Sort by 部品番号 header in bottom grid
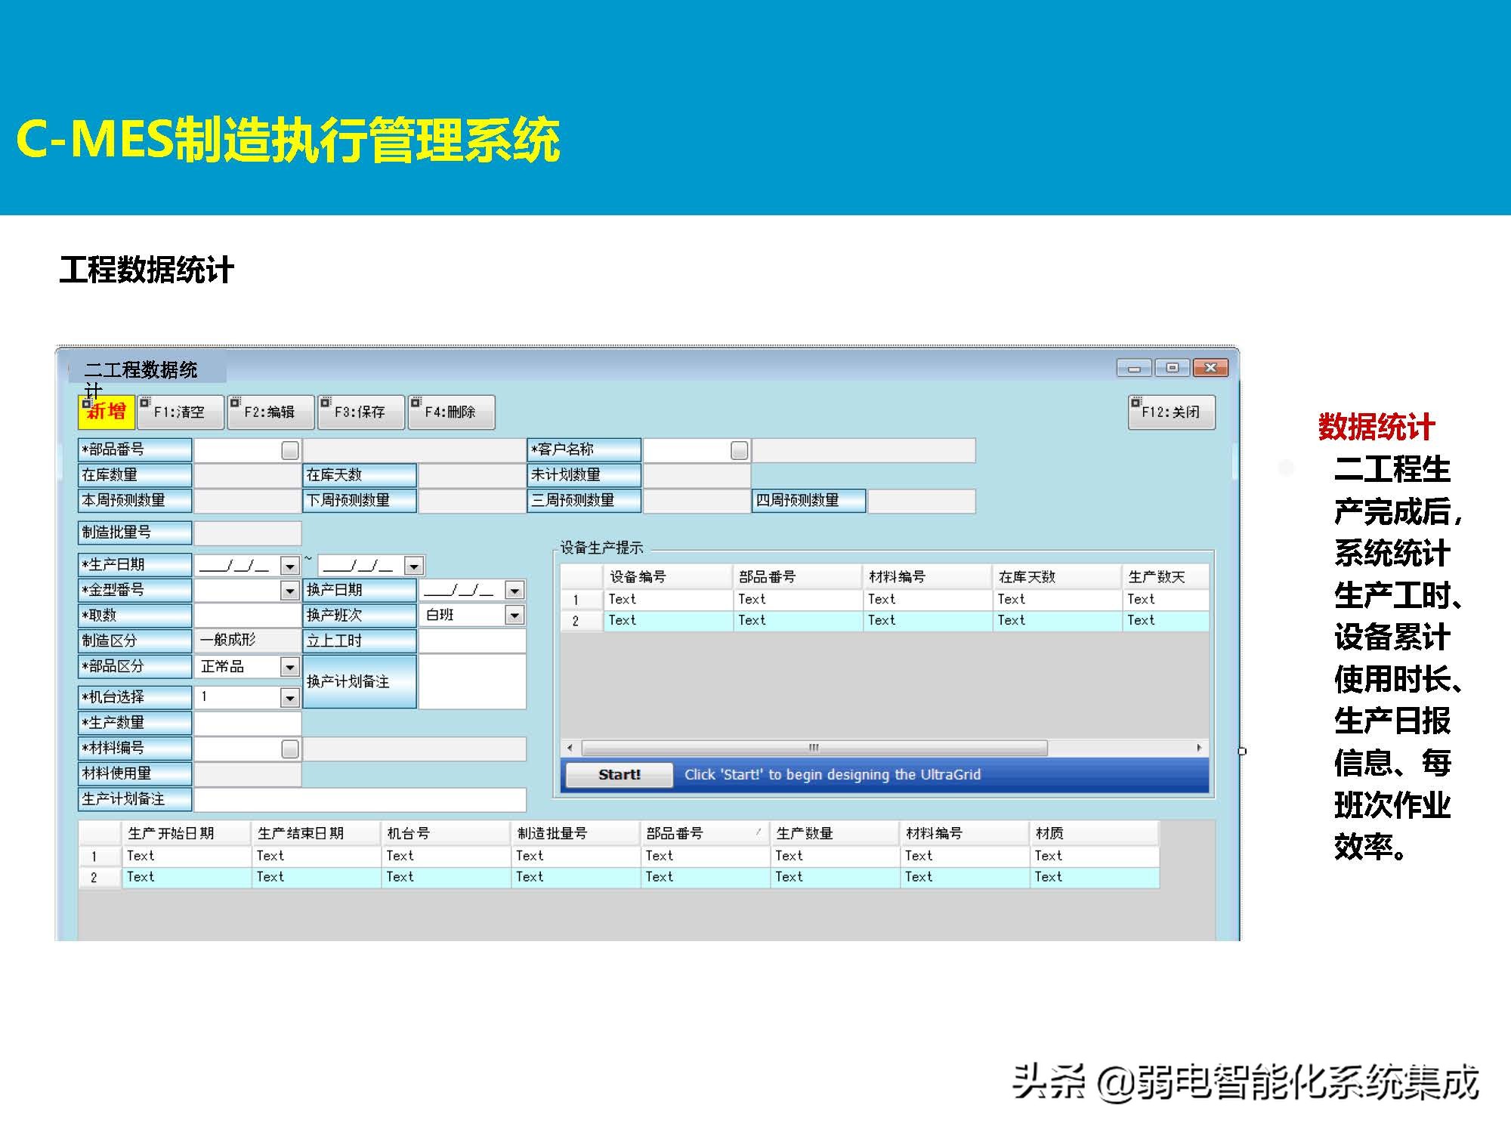 [x=706, y=834]
